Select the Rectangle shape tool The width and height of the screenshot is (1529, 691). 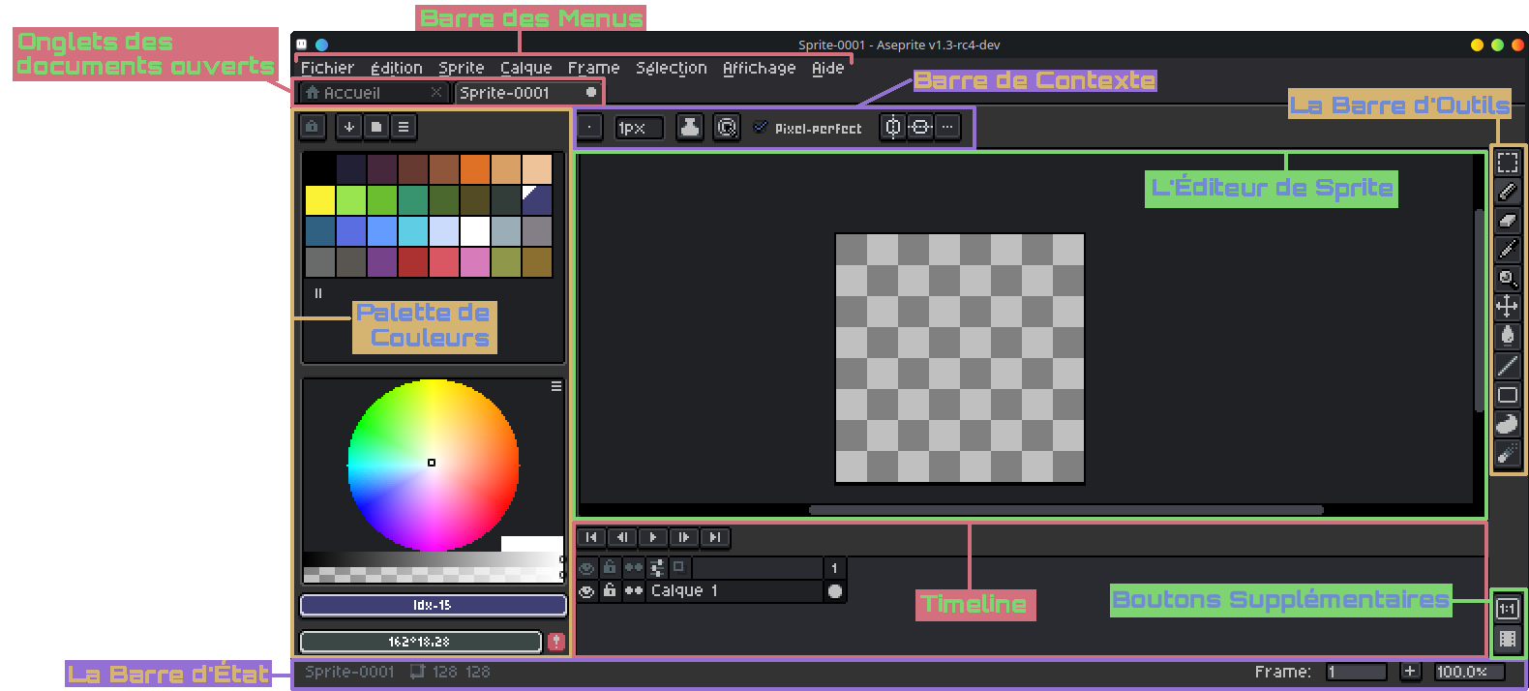coord(1507,395)
